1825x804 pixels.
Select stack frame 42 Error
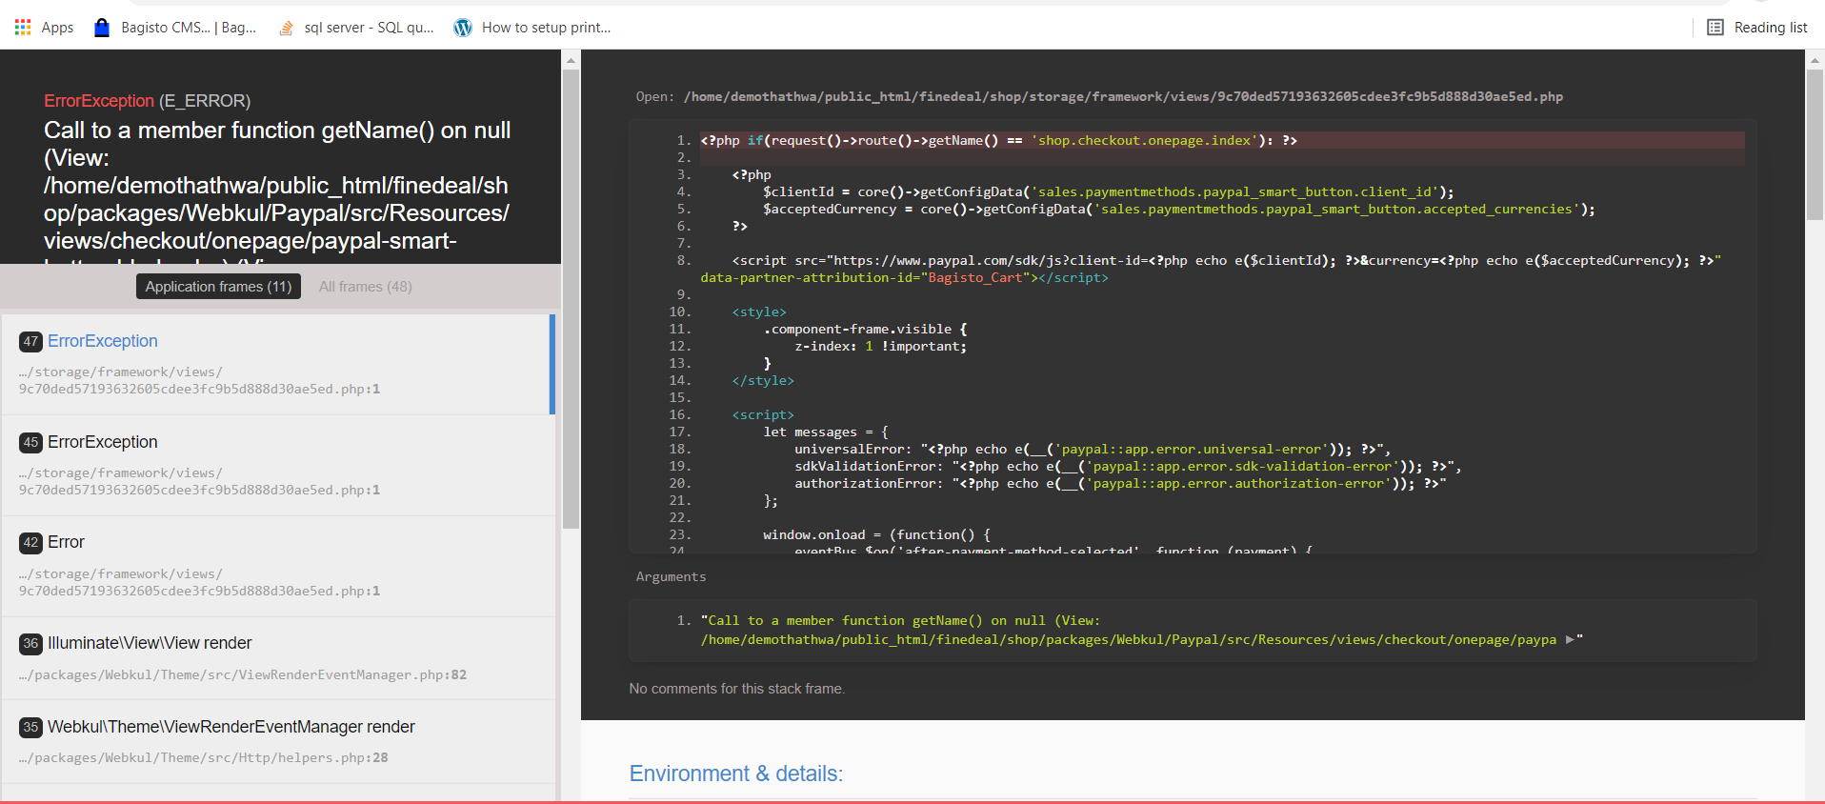[x=277, y=566]
